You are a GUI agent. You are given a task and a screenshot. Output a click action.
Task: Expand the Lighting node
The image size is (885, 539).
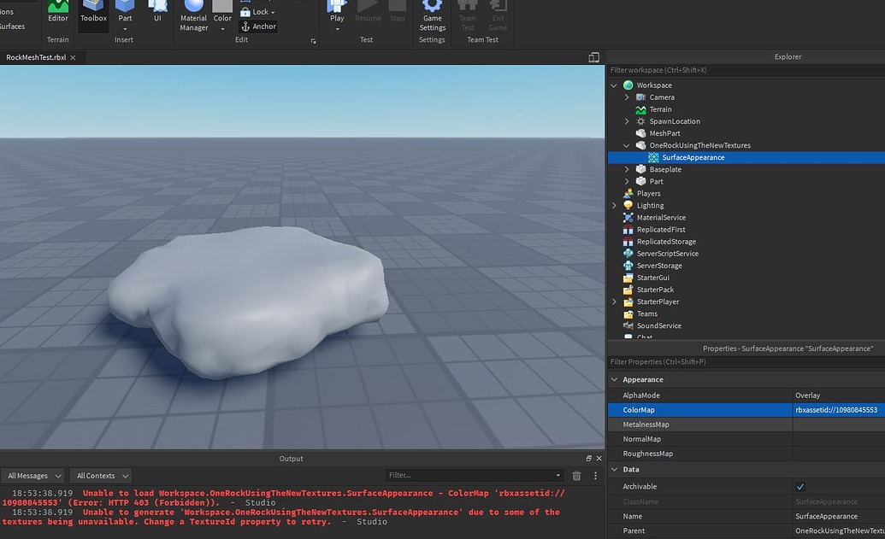(x=614, y=205)
